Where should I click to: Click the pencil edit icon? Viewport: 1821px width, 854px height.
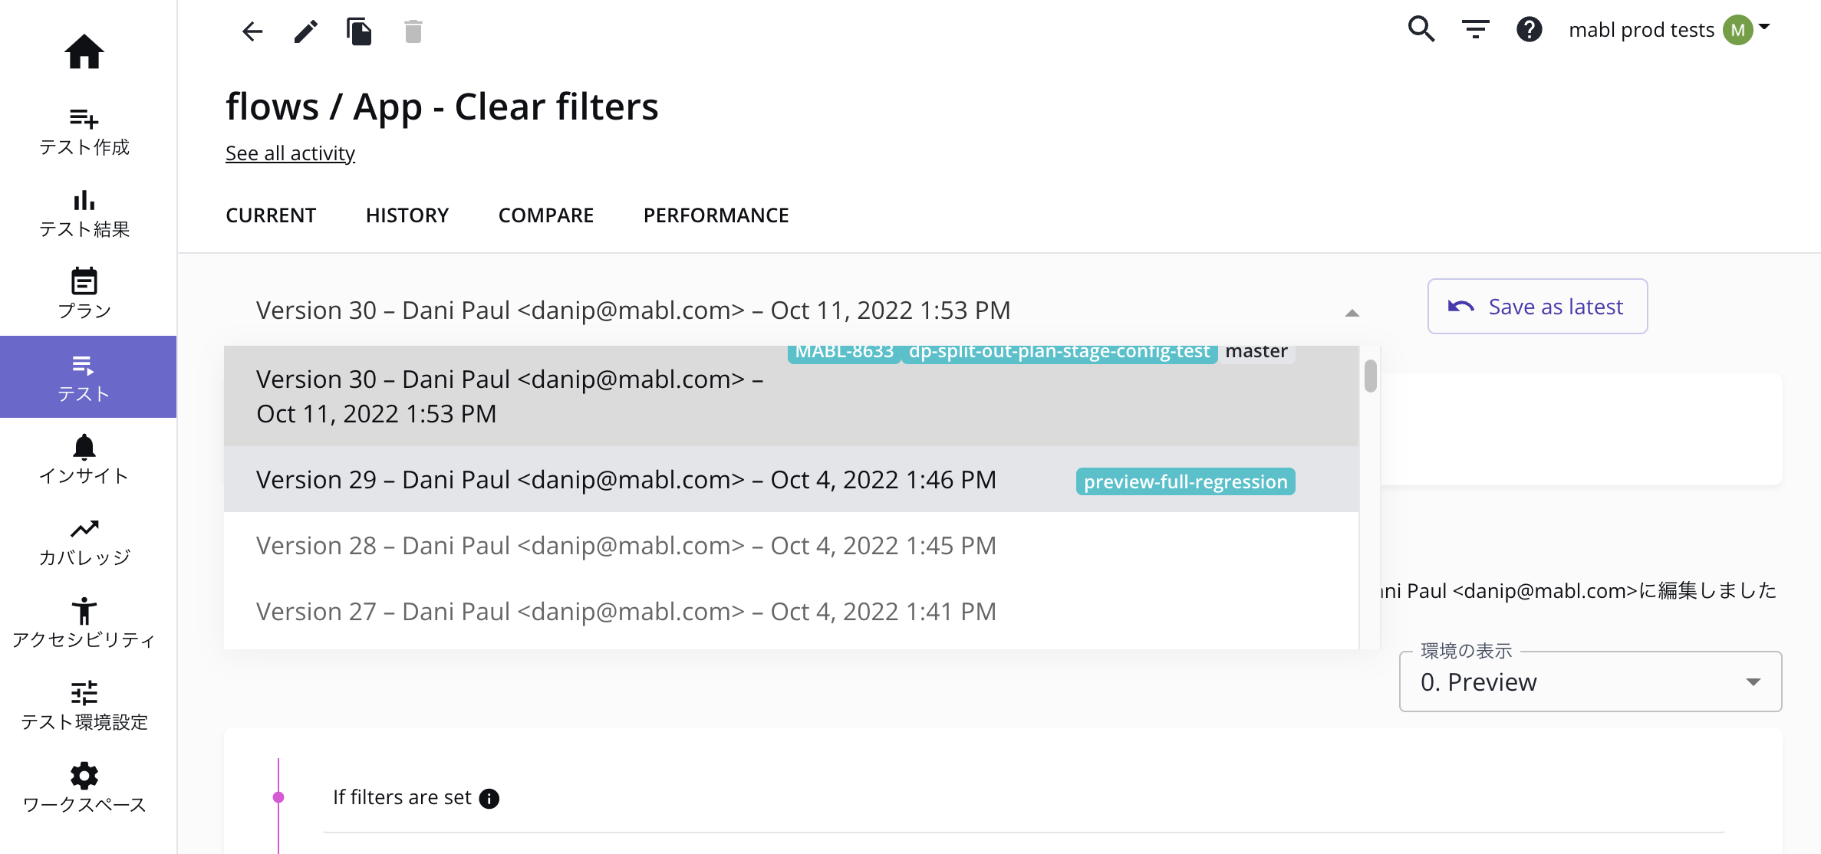tap(306, 31)
